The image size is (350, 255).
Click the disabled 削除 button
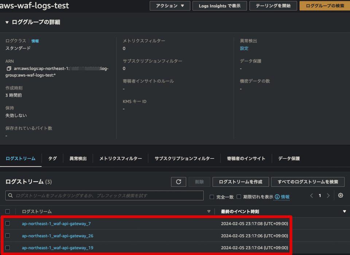199,182
